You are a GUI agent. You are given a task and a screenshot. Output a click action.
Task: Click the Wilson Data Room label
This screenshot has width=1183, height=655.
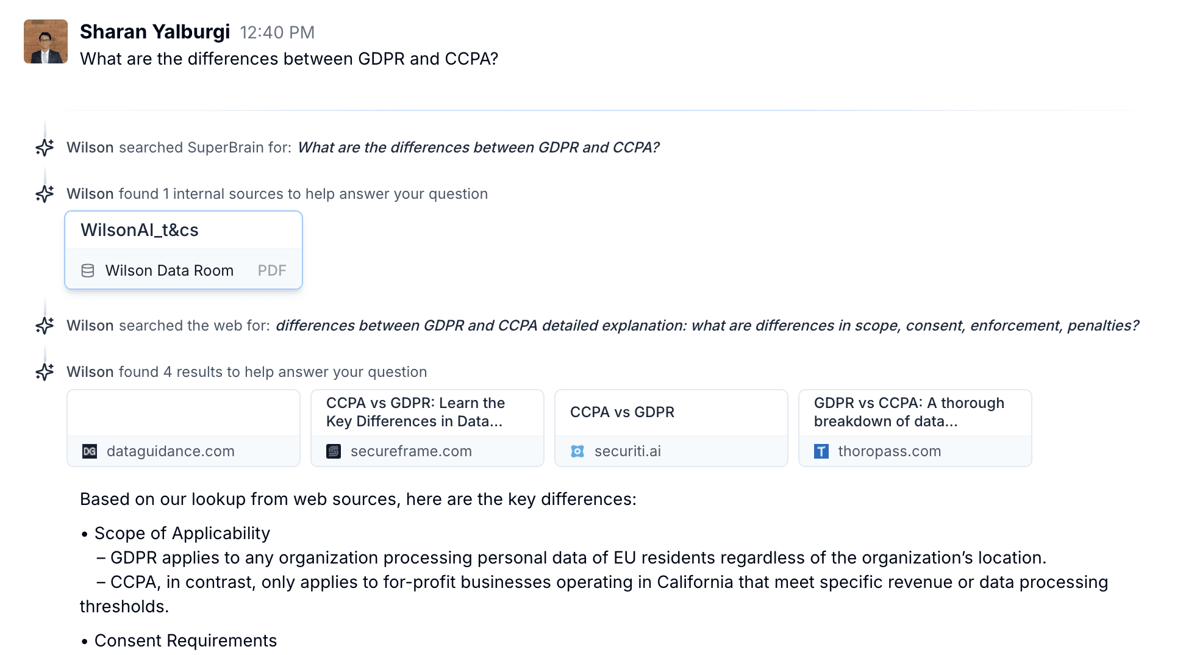click(170, 271)
